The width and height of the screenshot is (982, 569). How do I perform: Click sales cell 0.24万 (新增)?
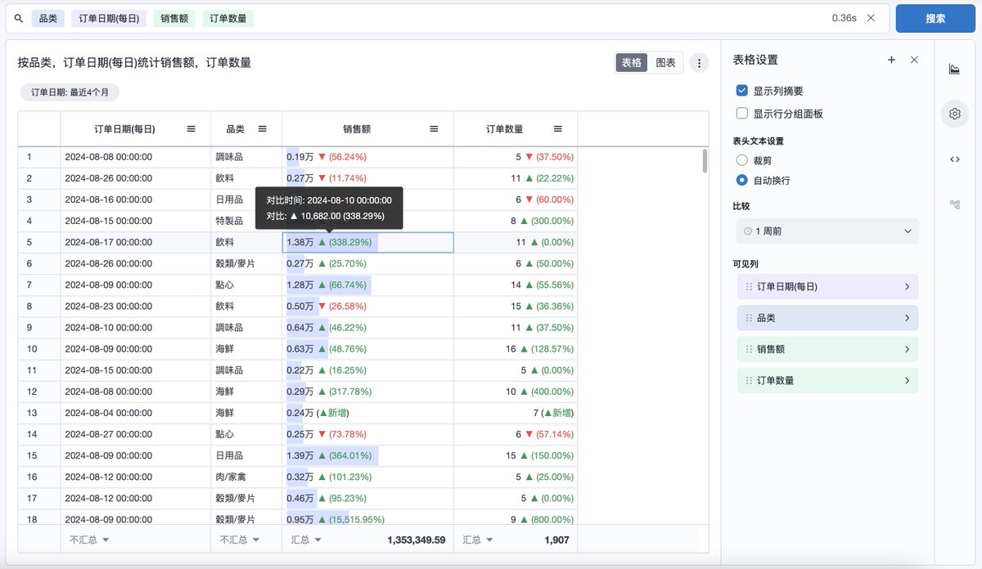(x=368, y=413)
